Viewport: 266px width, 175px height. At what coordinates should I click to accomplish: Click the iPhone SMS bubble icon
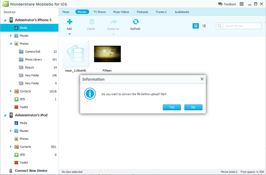point(16,99)
